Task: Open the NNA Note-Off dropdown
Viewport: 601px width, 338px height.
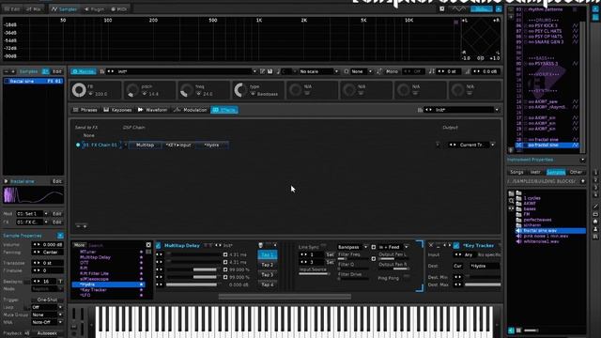Action: tap(47, 322)
